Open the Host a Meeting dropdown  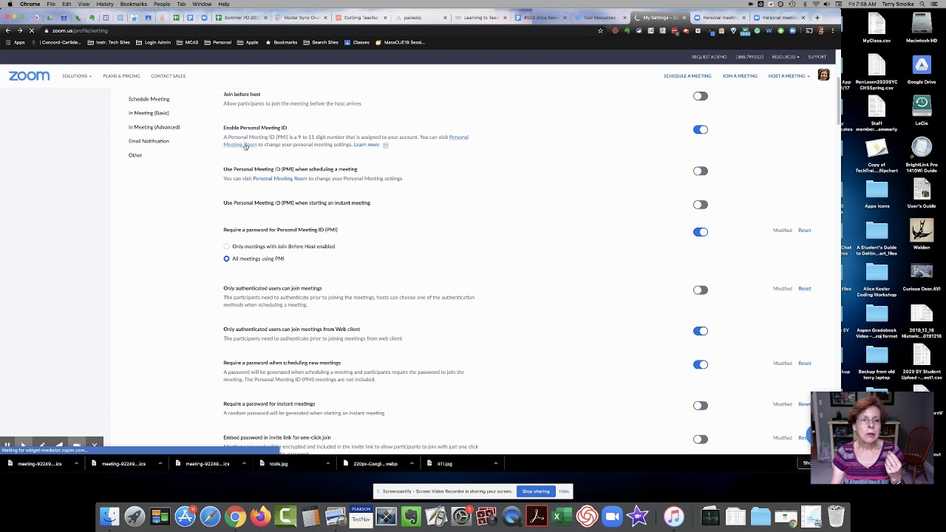pyautogui.click(x=789, y=75)
